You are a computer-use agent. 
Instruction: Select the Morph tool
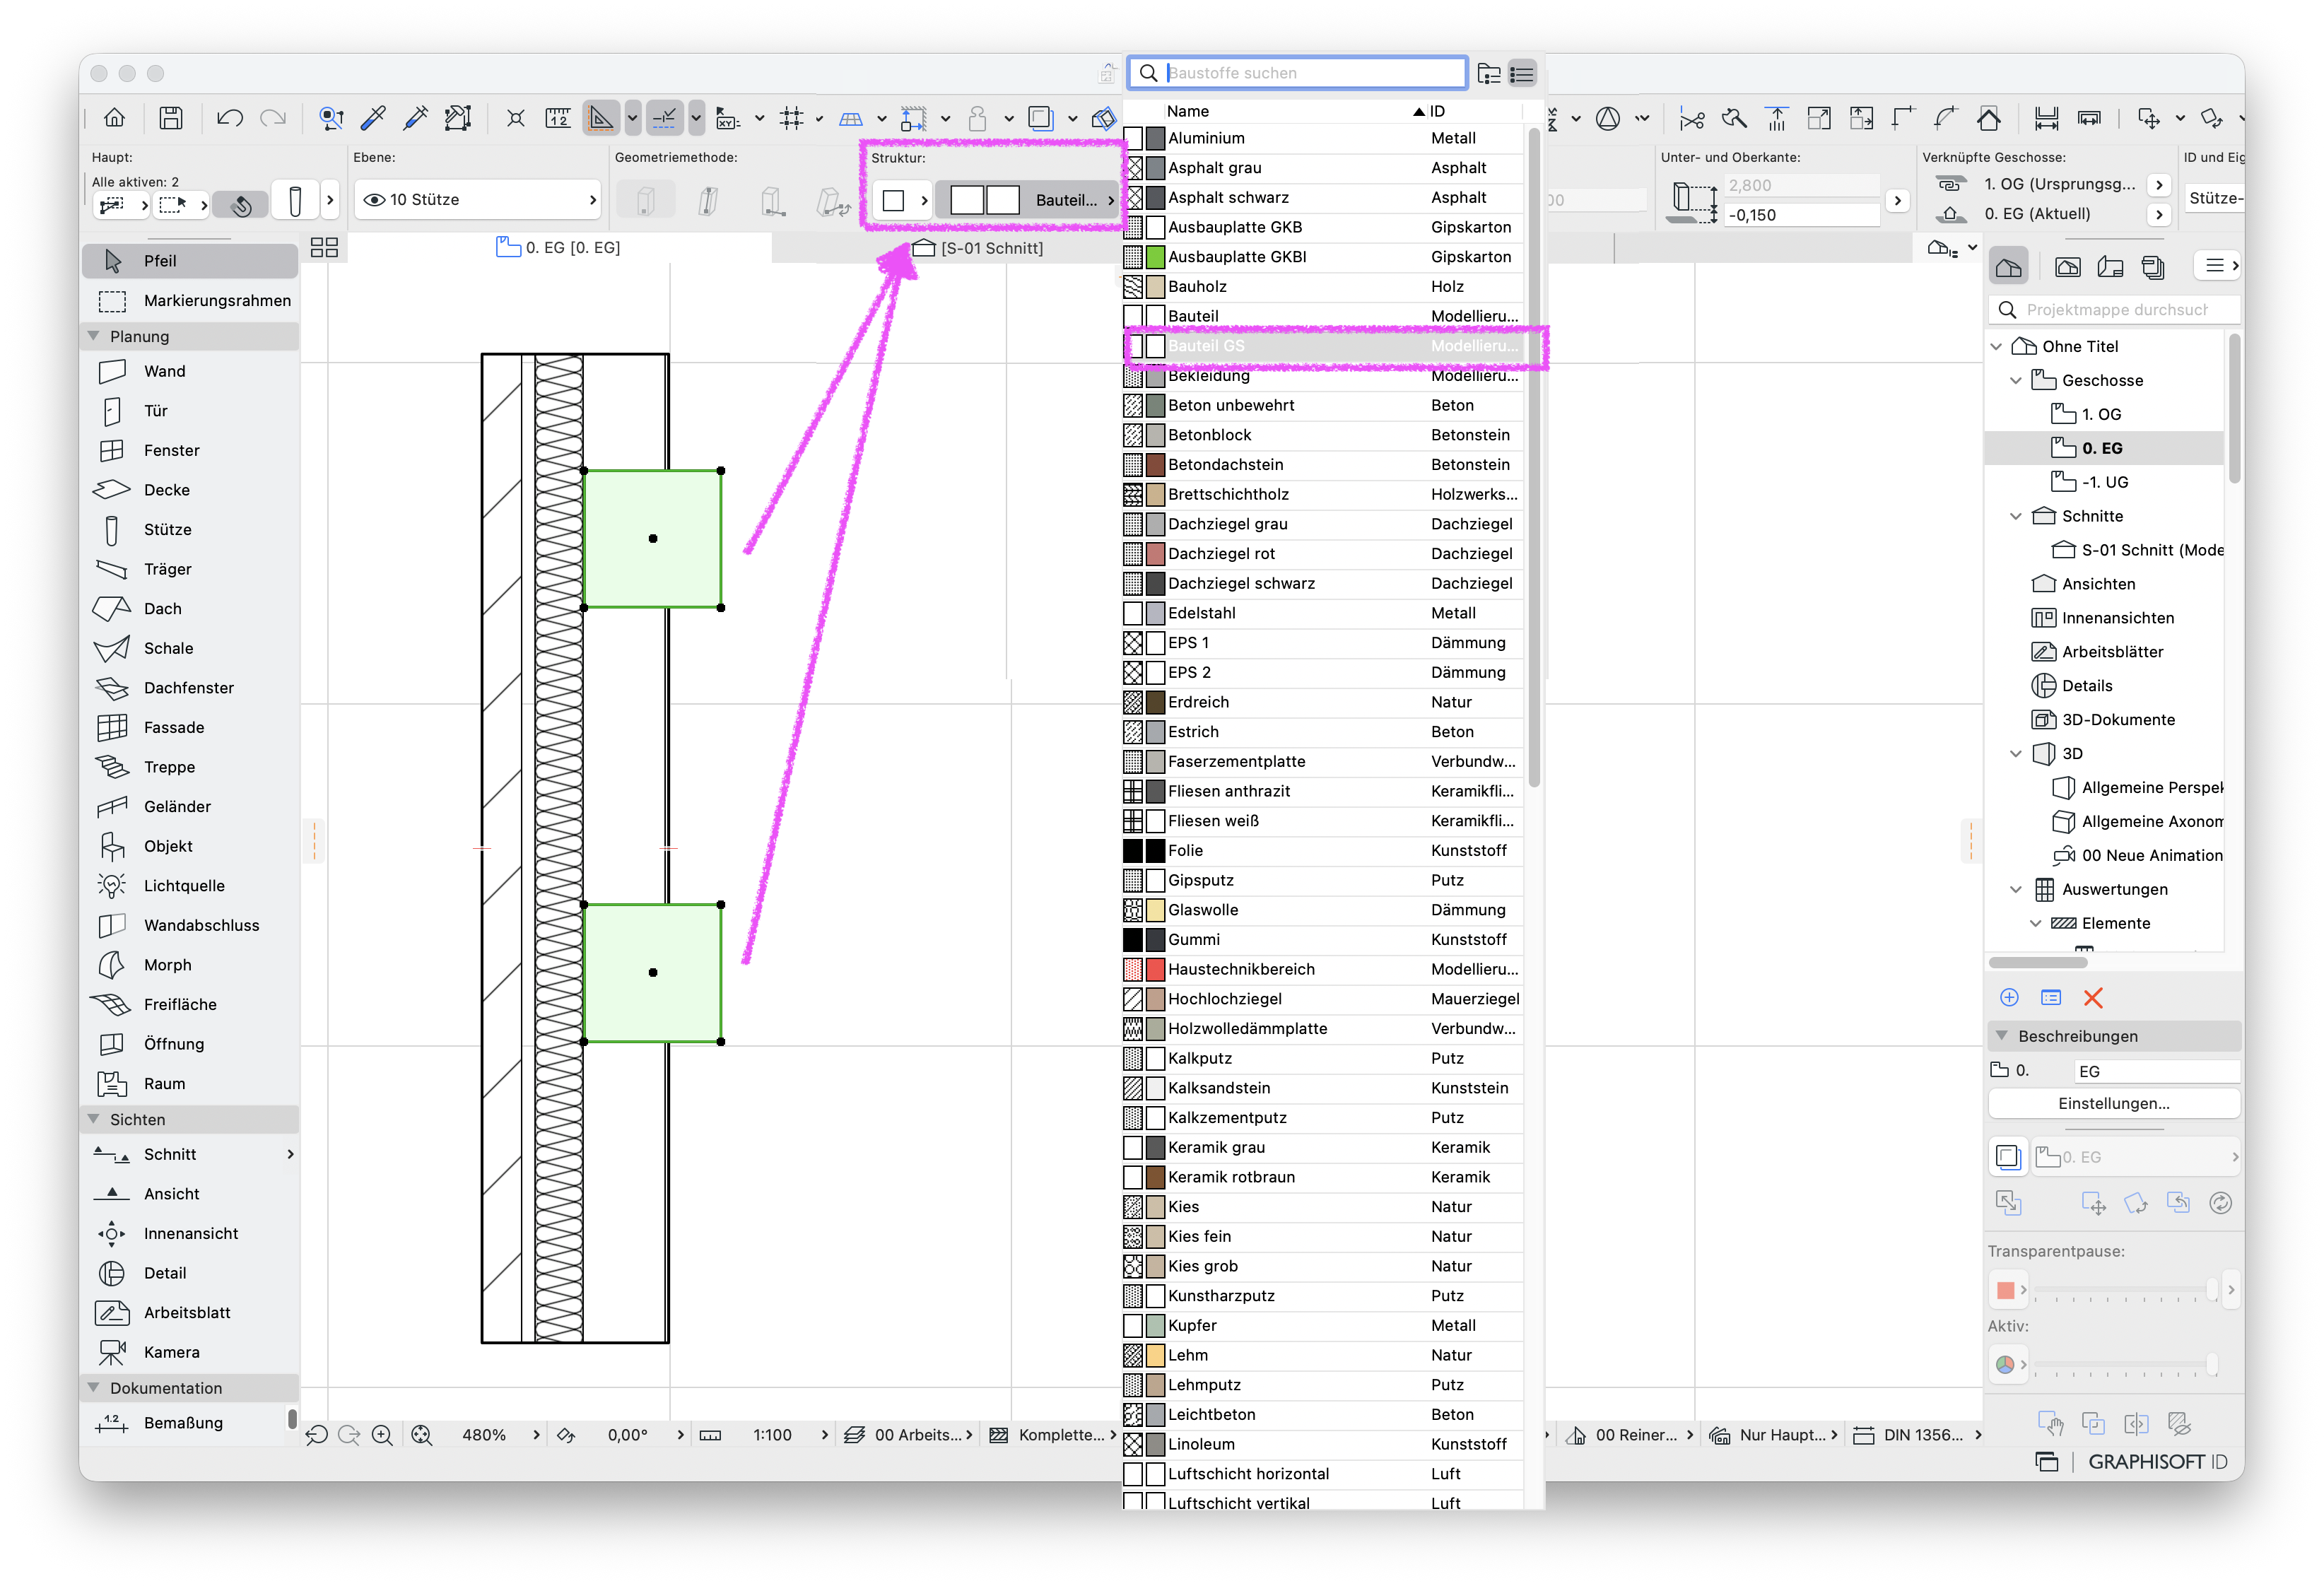pyautogui.click(x=190, y=965)
